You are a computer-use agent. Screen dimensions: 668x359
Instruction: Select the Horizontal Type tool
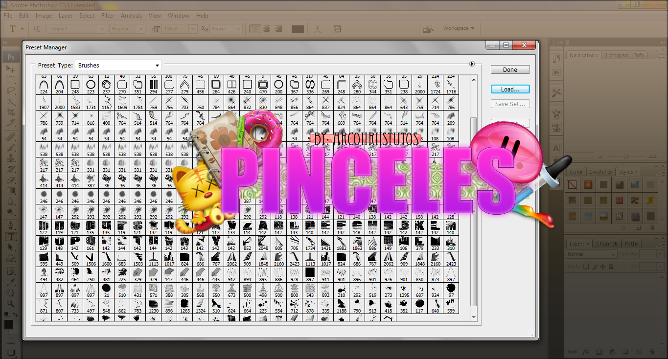click(10, 236)
